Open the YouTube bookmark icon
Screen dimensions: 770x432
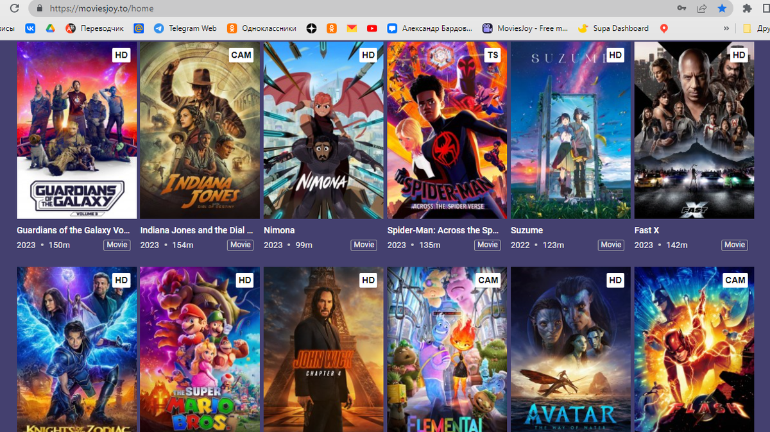(372, 28)
